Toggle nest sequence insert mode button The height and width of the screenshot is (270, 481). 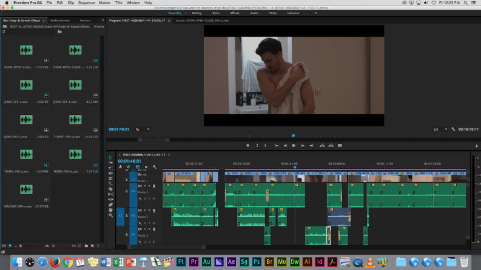tap(120, 167)
